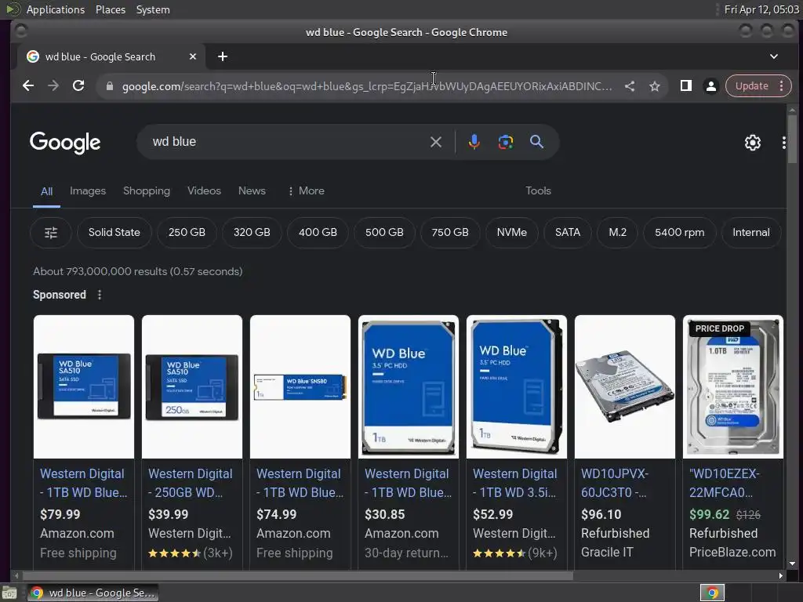803x602 pixels.
Task: Click into the wd blue search field
Action: [x=287, y=142]
